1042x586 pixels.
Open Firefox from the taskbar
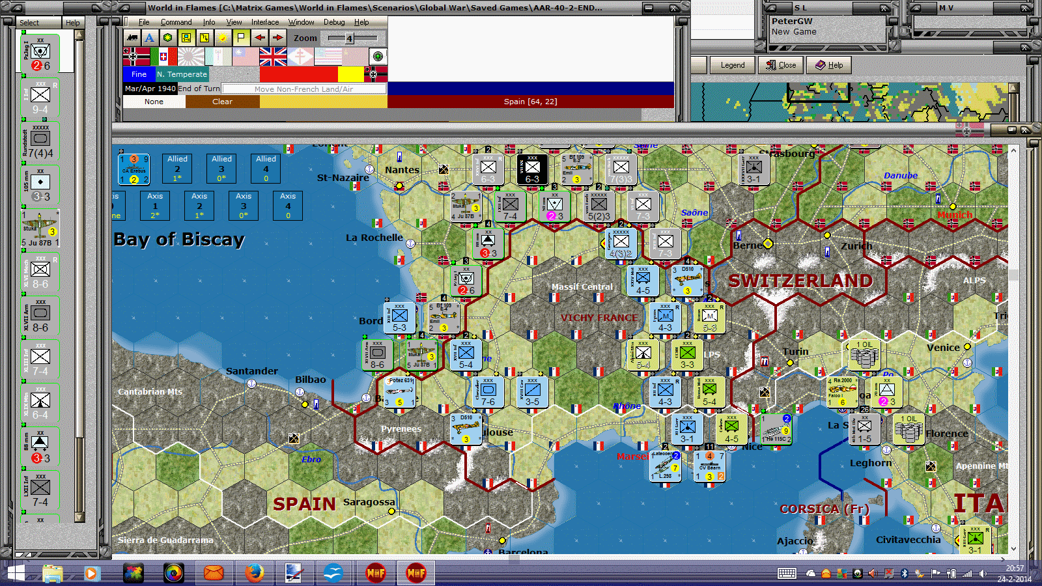coord(255,573)
